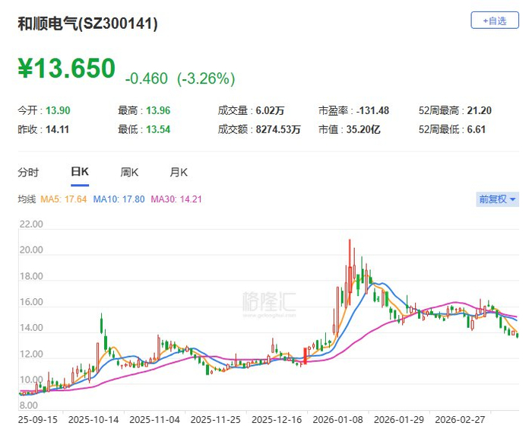The height and width of the screenshot is (426, 532).
Task: Click the 14.00 price axis label
Action: (31, 328)
